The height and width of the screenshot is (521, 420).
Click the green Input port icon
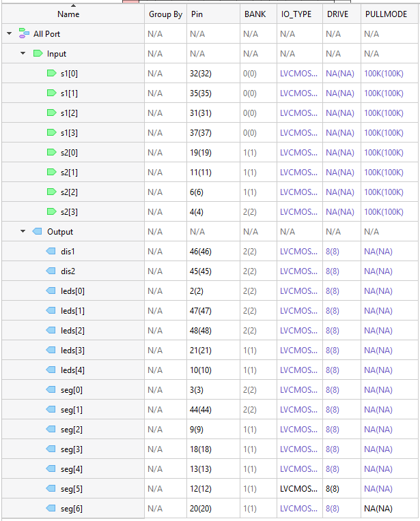click(38, 53)
